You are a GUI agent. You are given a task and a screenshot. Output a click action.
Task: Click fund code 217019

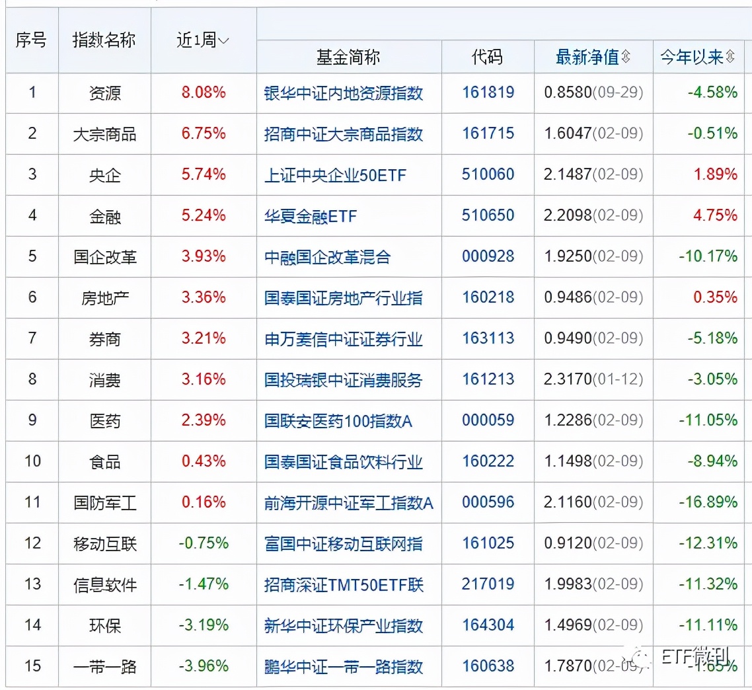point(488,584)
